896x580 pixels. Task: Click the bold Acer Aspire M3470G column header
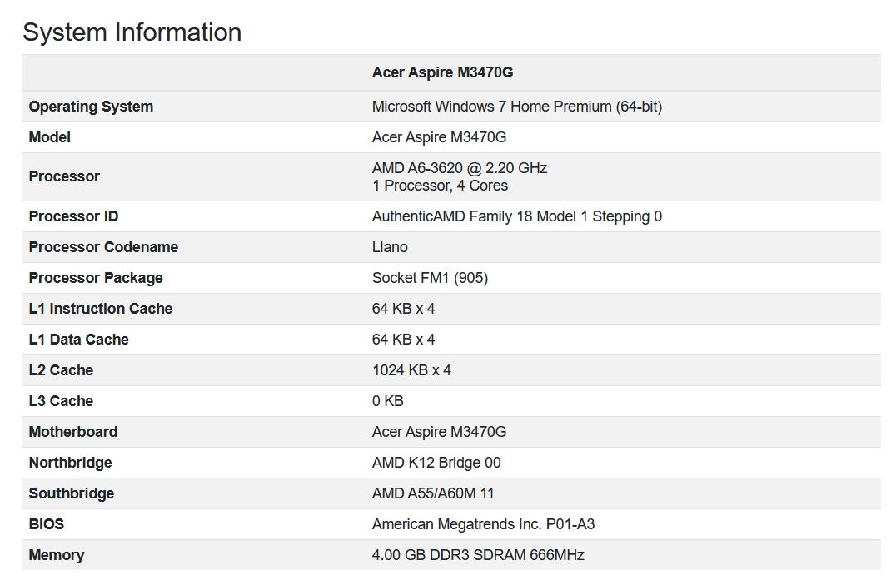(x=442, y=72)
